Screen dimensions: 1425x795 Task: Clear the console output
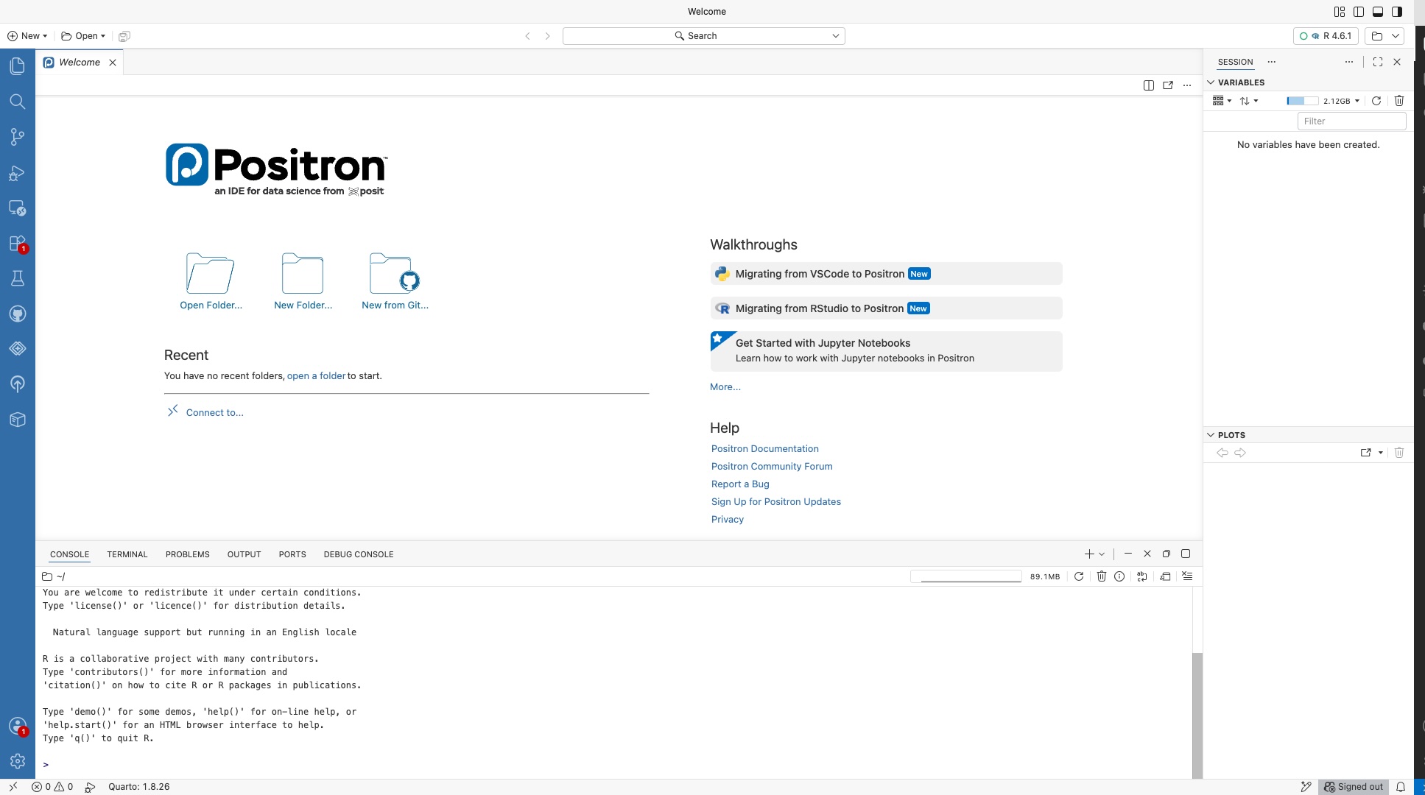(x=1187, y=576)
